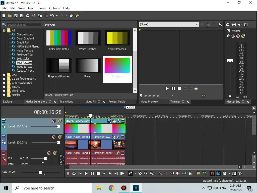Mute the Master bus output
This screenshot has height=193, width=257.
238,36
